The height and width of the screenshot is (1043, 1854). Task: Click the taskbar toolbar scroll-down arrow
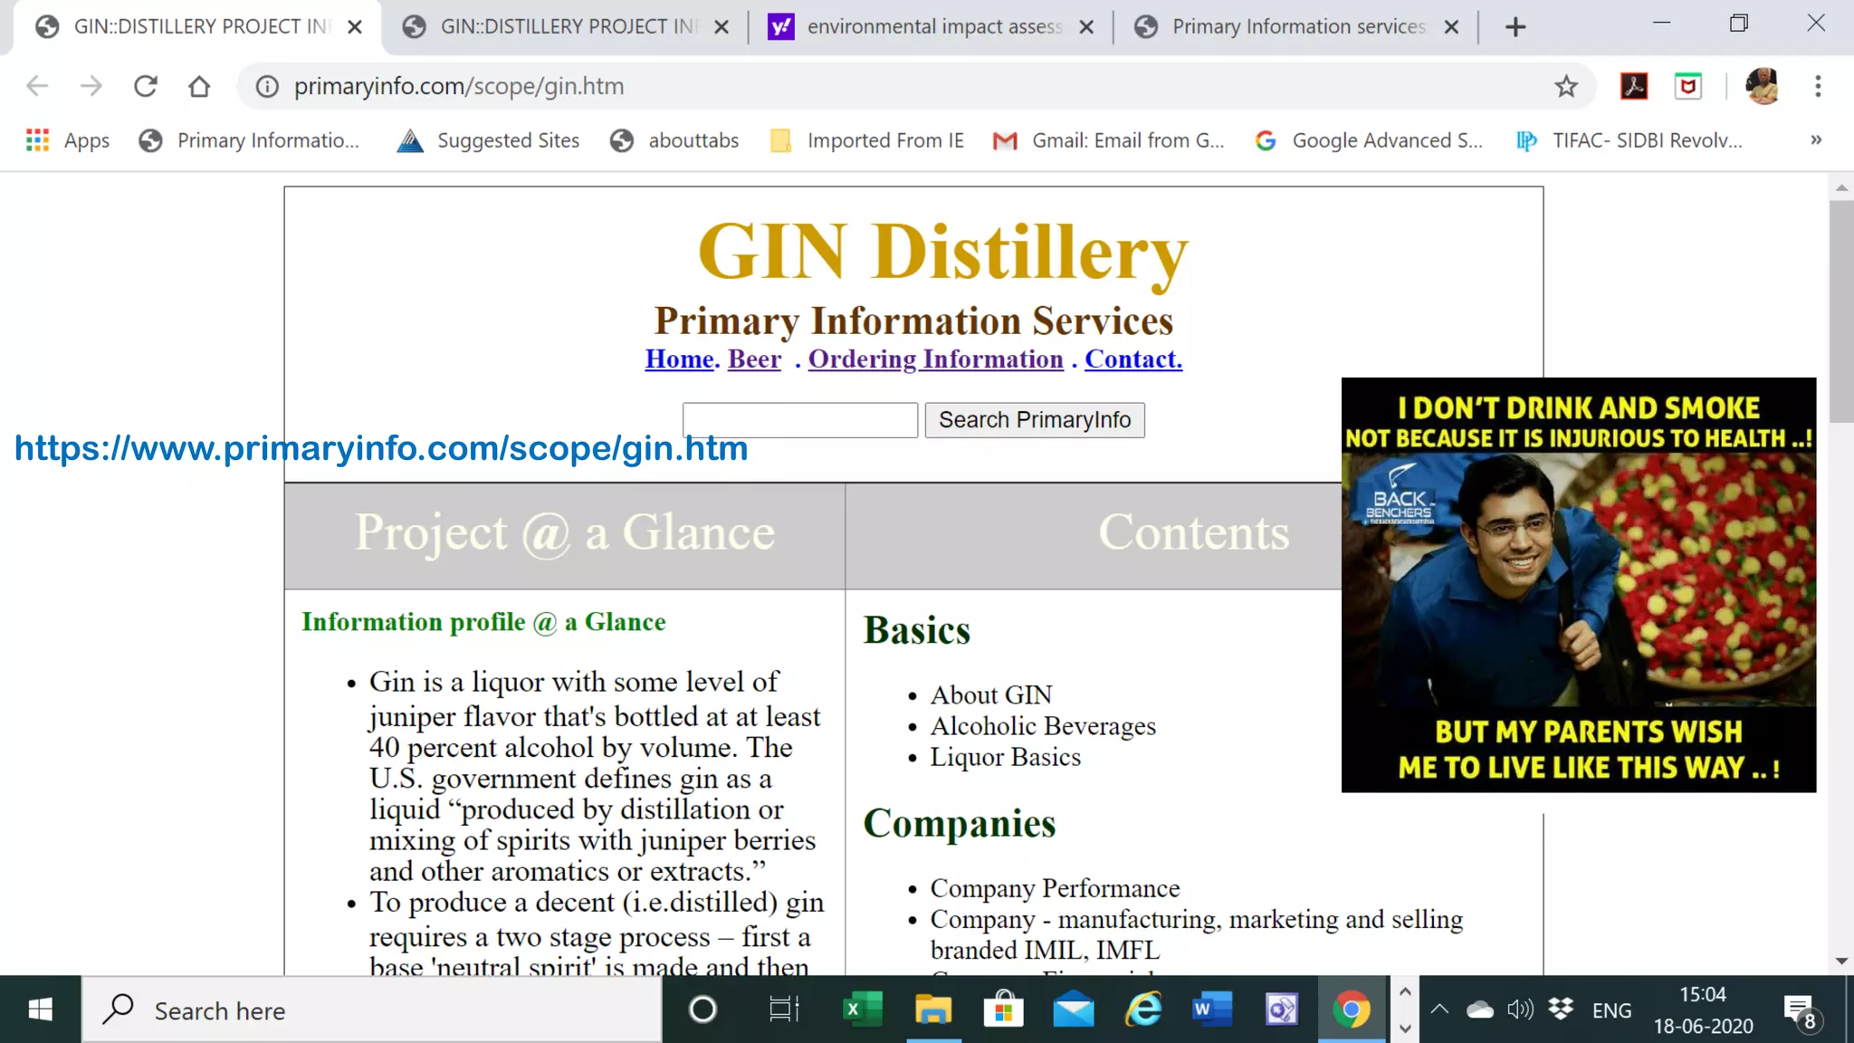click(x=1405, y=1029)
